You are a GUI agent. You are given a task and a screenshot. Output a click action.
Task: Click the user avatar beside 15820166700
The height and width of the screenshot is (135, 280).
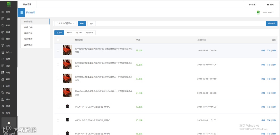(x=258, y=12)
